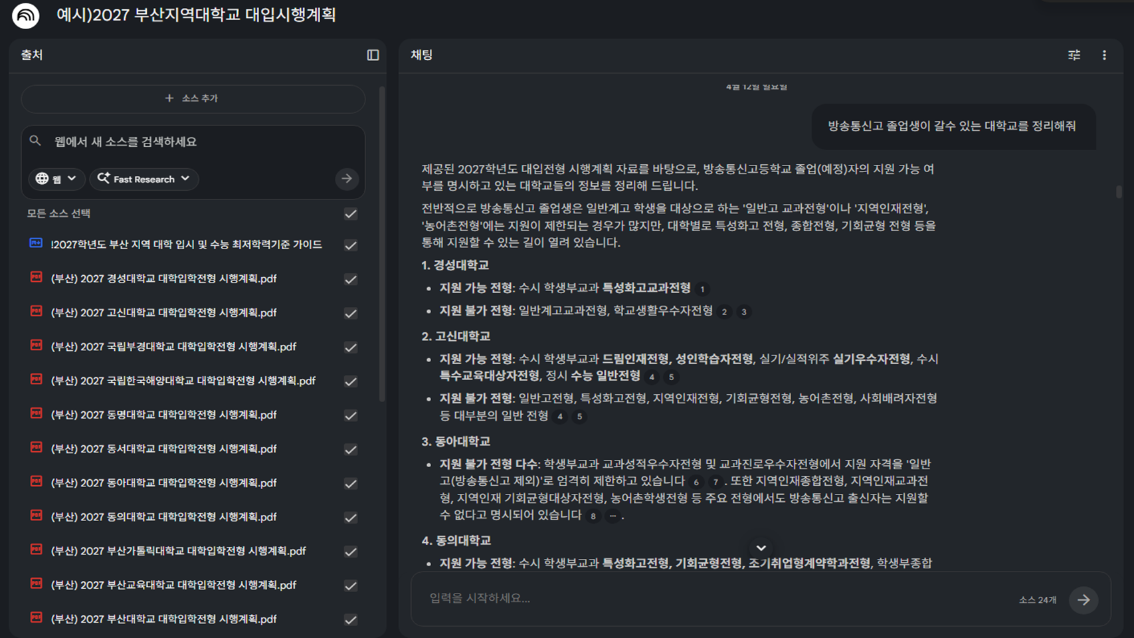Open the 웹 source type dropdown
1134x638 pixels.
pyautogui.click(x=56, y=179)
